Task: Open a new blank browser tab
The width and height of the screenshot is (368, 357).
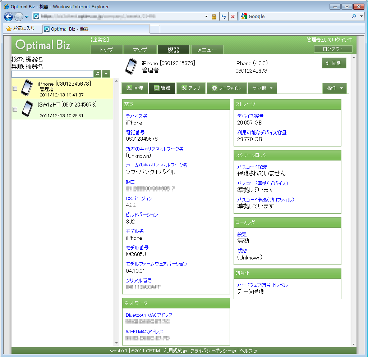Action: coord(155,29)
